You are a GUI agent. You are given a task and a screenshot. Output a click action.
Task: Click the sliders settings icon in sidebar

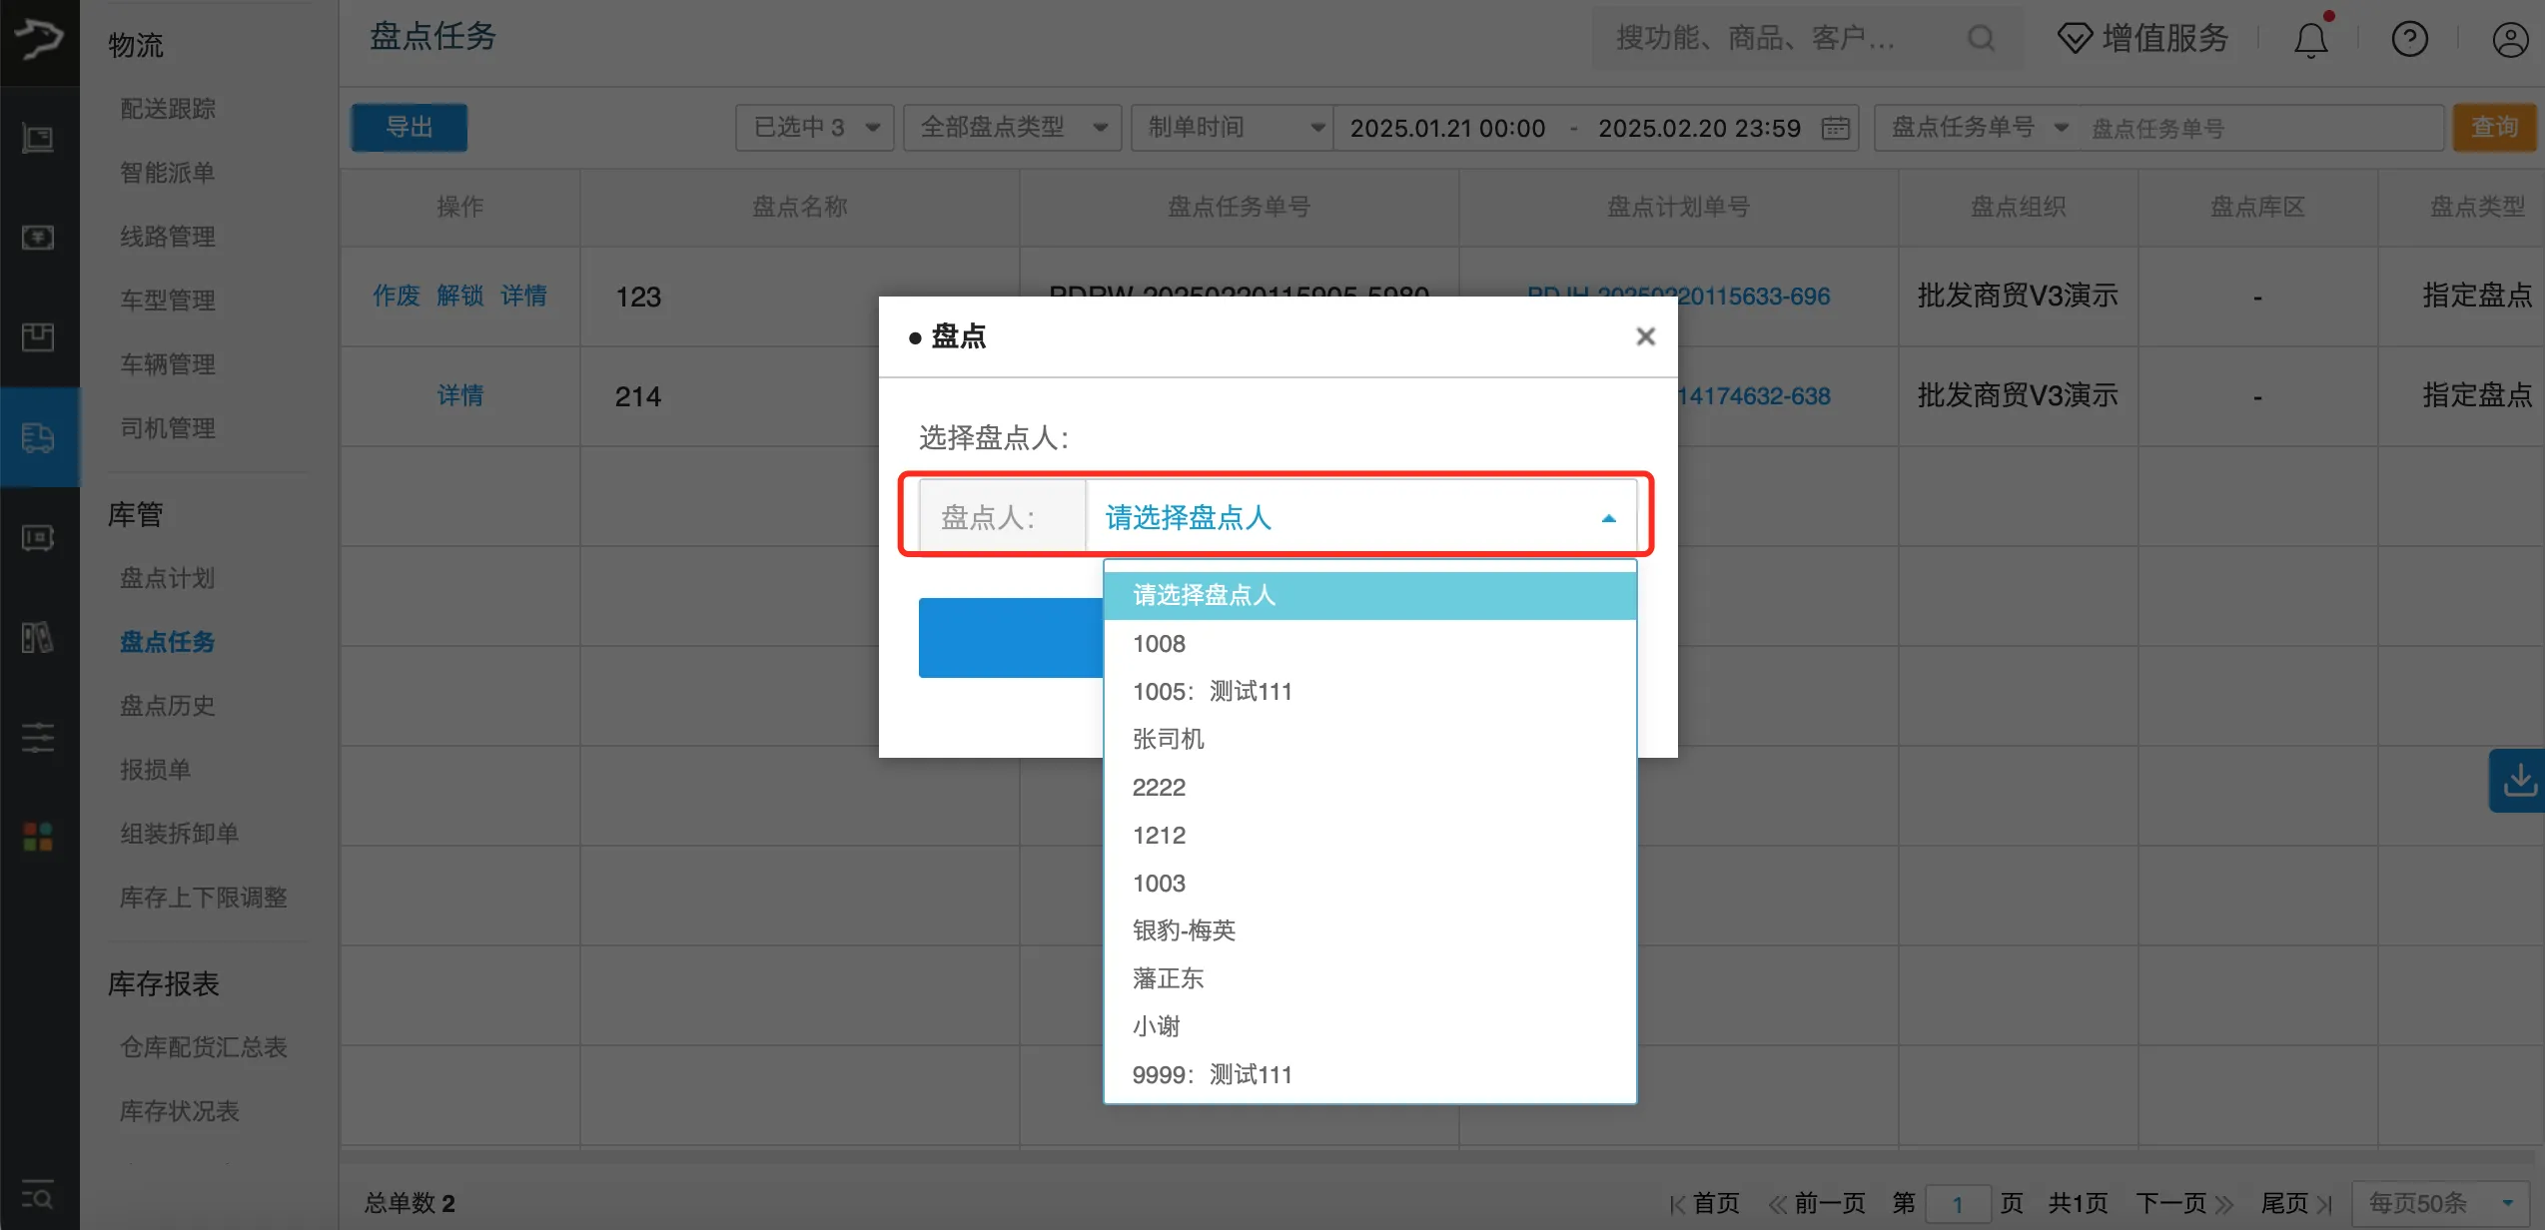(x=38, y=737)
